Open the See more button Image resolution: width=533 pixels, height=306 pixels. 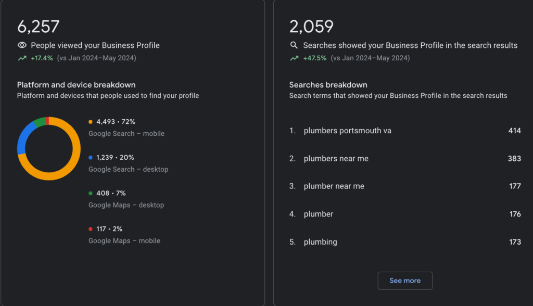(x=405, y=280)
